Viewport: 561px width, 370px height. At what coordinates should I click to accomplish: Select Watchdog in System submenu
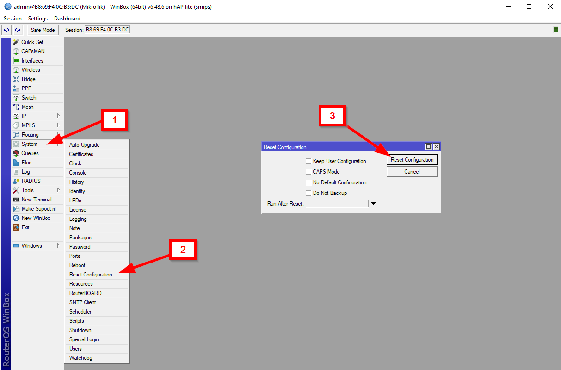tap(97, 358)
